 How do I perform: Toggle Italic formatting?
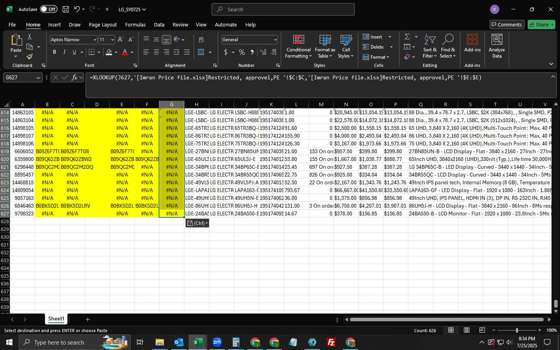[65, 52]
